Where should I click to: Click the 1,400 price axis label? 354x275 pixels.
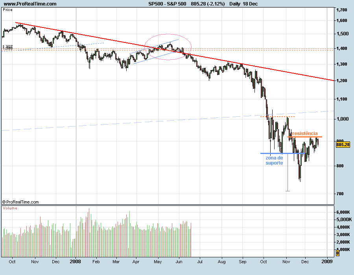pyautogui.click(x=341, y=48)
